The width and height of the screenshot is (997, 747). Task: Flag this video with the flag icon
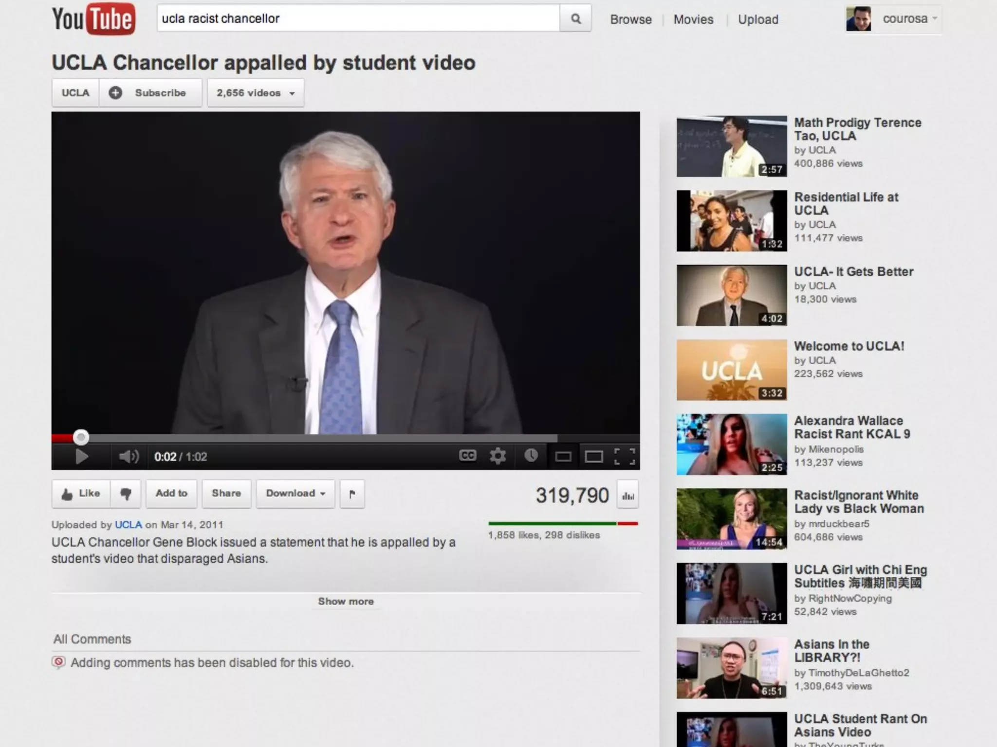click(352, 494)
